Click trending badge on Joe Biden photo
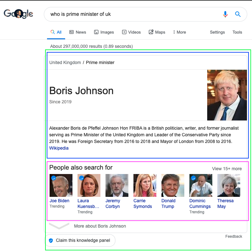The width and height of the screenshot is (252, 252). (x=53, y=178)
